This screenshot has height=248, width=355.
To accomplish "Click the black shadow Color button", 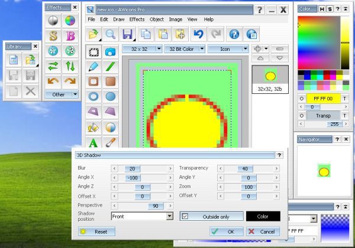I will (x=263, y=216).
